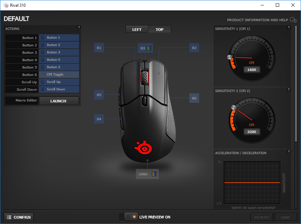Screen dimensions: 301x224
Task: Open the Button 4 action assignment
Action: (59, 60)
